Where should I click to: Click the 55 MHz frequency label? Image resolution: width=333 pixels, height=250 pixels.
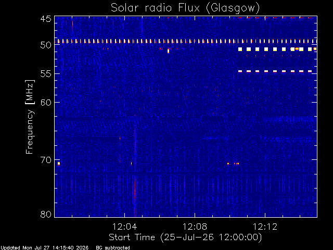(46, 74)
